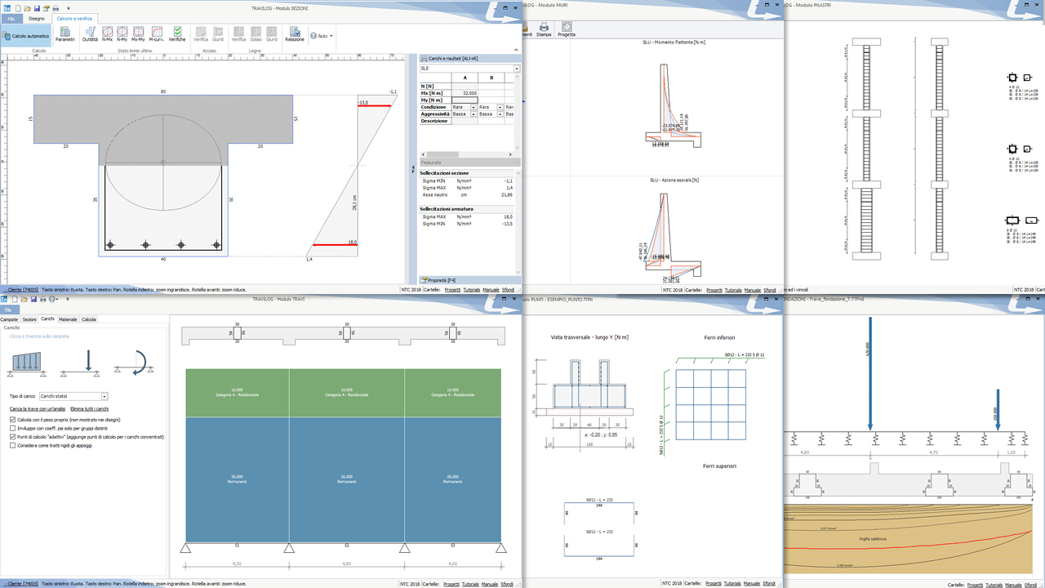The width and height of the screenshot is (1045, 588).
Task: Switch to the Materiale tab
Action: click(68, 319)
